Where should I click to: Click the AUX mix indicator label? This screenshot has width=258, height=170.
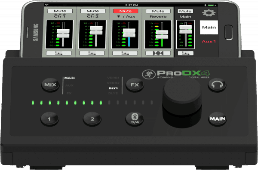pos(69,85)
